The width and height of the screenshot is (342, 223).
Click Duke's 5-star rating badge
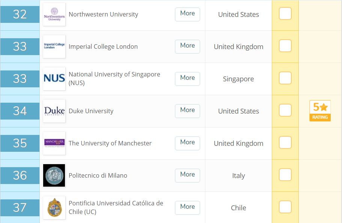[x=320, y=111]
